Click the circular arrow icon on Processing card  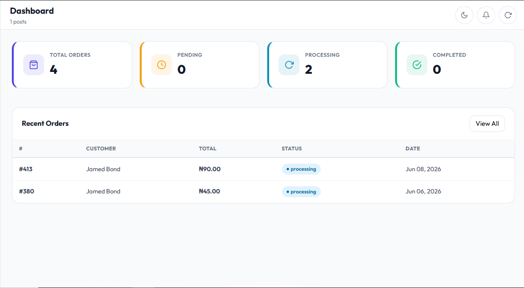coord(289,65)
